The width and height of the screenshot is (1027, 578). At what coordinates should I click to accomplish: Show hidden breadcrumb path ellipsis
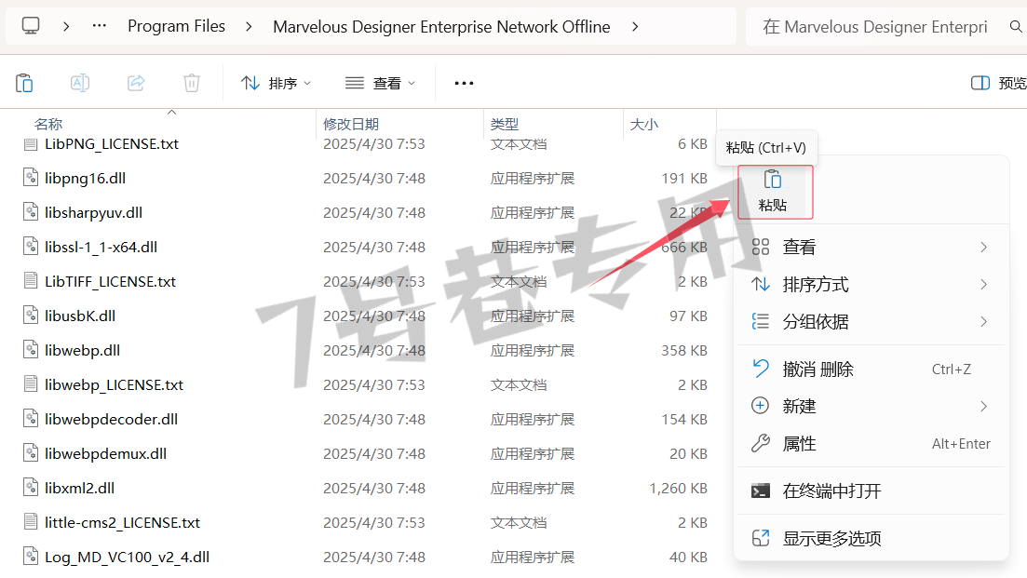coord(100,26)
